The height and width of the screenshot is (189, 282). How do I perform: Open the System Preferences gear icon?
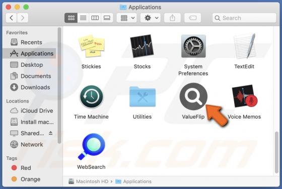click(193, 46)
